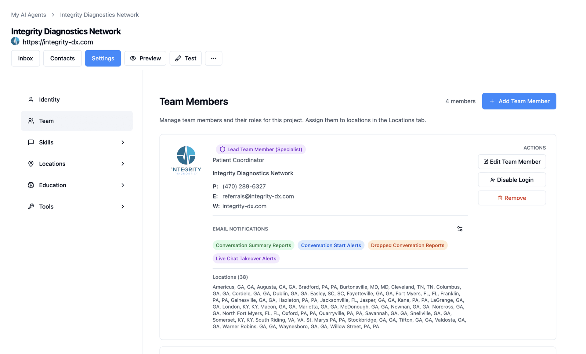This screenshot has height=354, width=586.
Task: Toggle the Live Chat Takeover Alerts tag
Action: tap(246, 258)
